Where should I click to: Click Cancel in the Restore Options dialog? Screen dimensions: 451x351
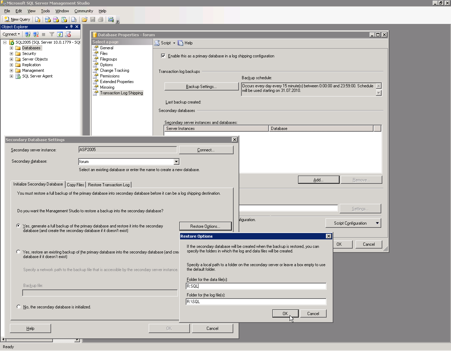pyautogui.click(x=313, y=314)
